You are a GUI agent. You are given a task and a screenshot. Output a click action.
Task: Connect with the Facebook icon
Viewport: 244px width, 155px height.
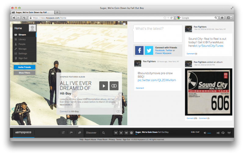pos(139,50)
